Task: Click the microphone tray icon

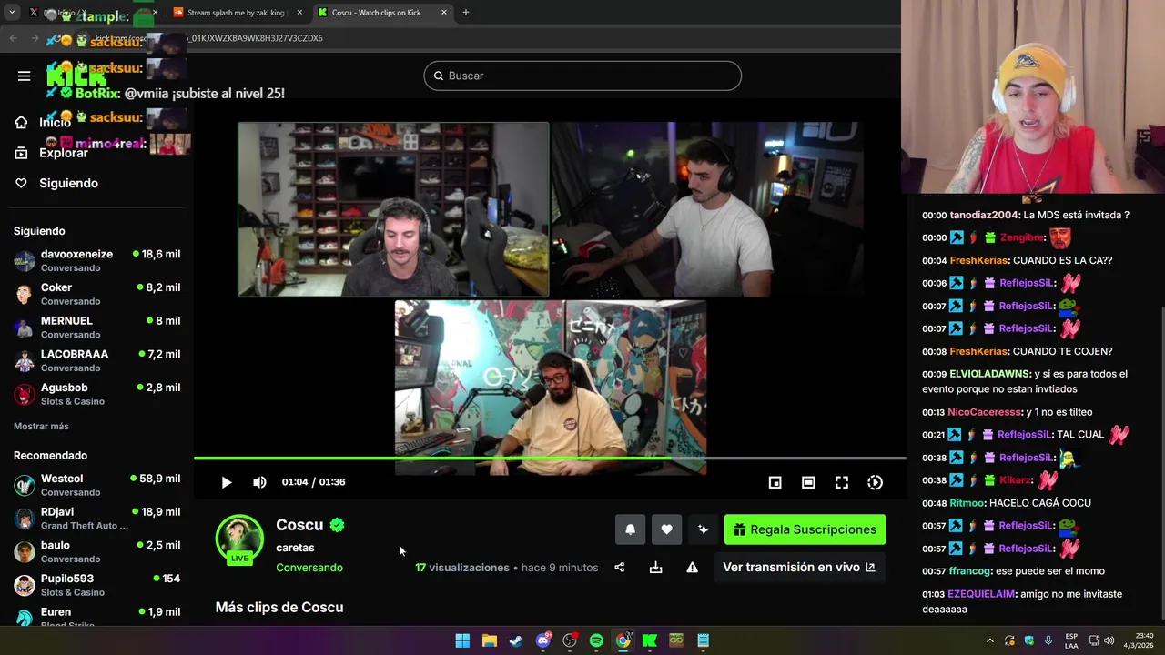Action: (1048, 640)
